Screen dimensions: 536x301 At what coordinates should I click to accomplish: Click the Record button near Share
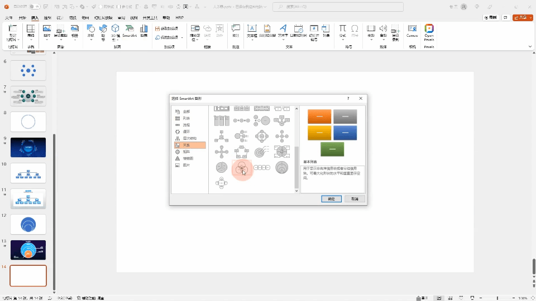point(491,17)
